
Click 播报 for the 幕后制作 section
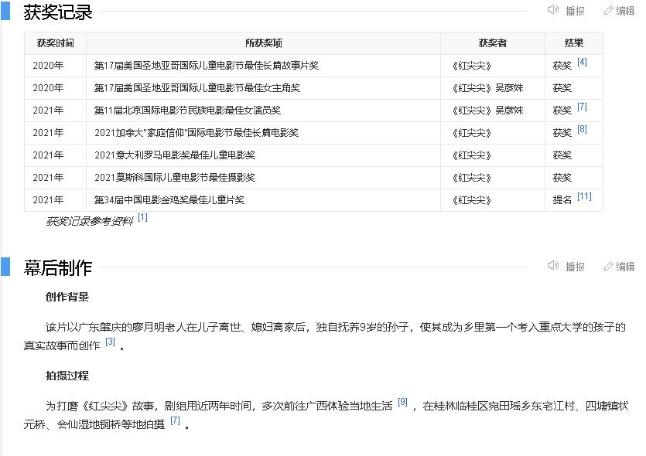pos(575,267)
